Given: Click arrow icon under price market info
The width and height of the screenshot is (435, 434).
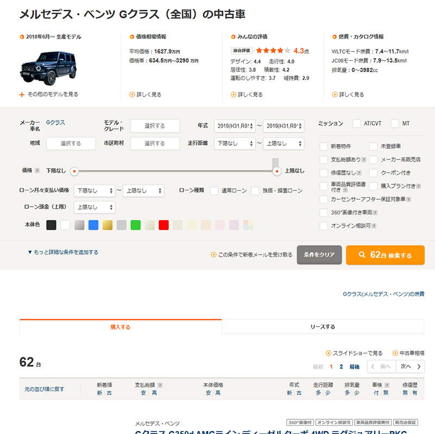Looking at the screenshot, I should click(132, 95).
